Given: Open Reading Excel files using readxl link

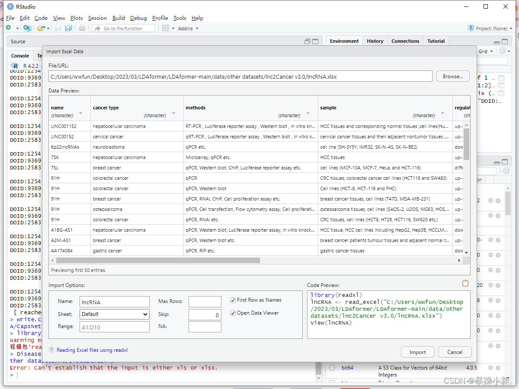Looking at the screenshot, I should 92,350.
